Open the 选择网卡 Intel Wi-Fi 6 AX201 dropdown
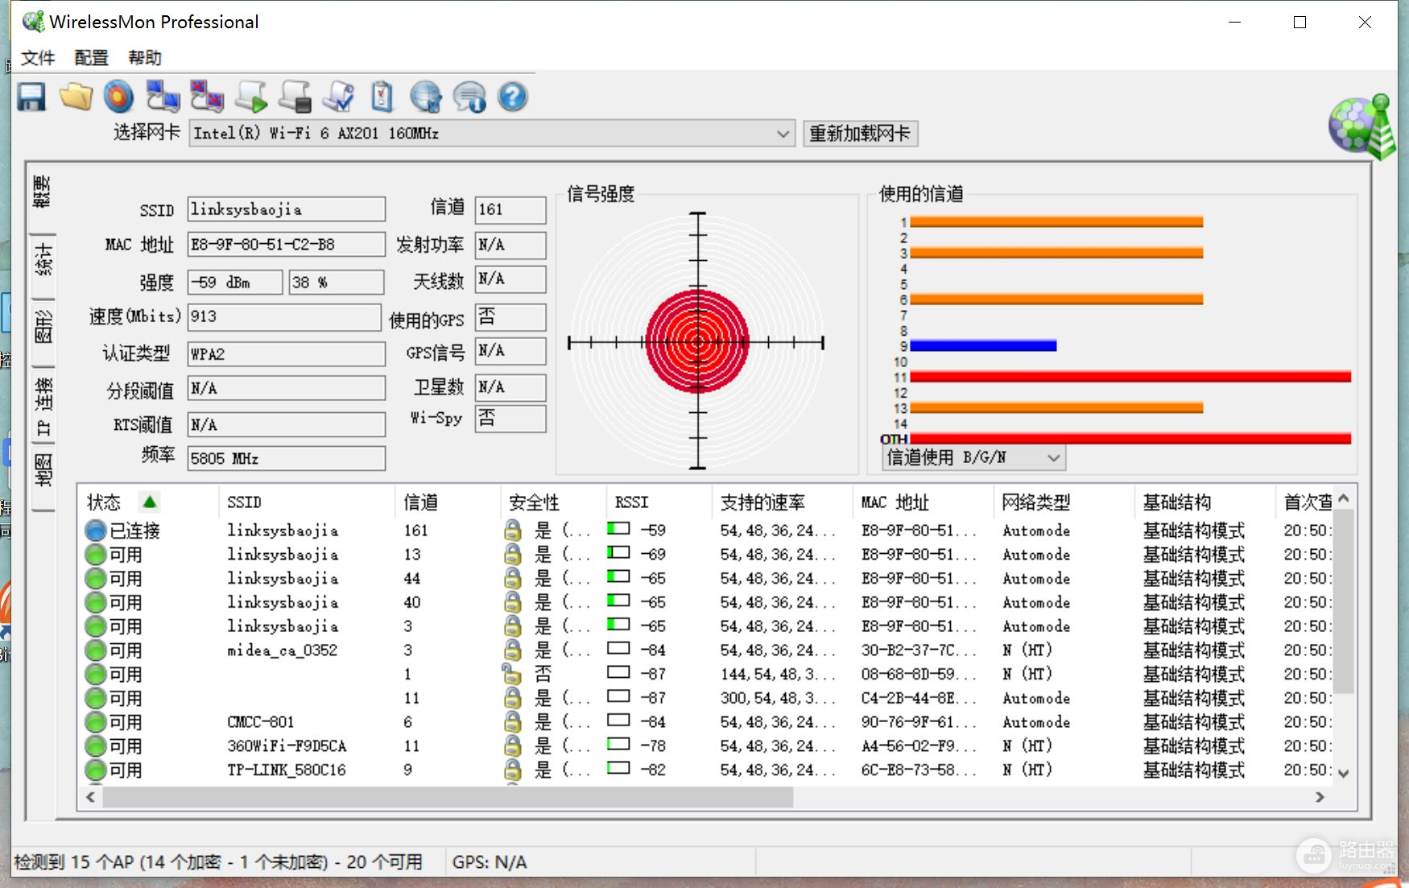 (x=492, y=134)
